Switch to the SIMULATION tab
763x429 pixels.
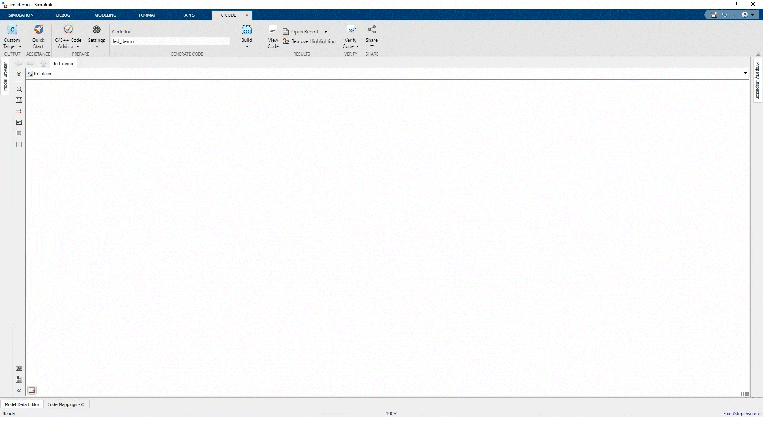tap(21, 15)
